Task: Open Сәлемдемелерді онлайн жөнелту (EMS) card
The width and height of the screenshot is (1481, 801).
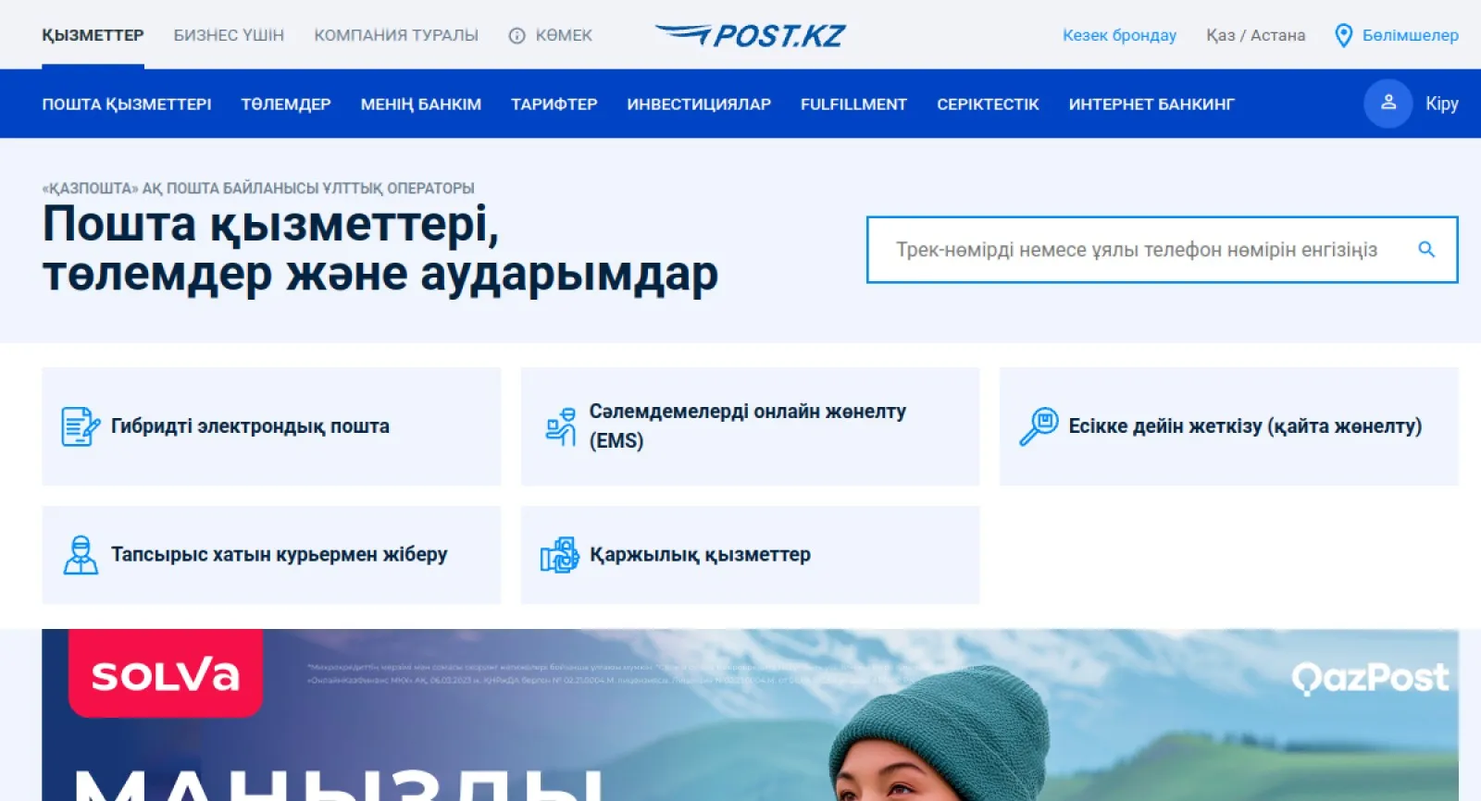Action: pyautogui.click(x=750, y=426)
